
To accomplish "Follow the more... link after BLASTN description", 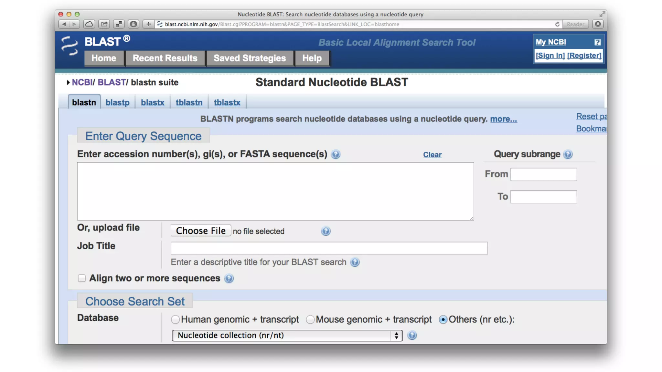I will coord(503,119).
